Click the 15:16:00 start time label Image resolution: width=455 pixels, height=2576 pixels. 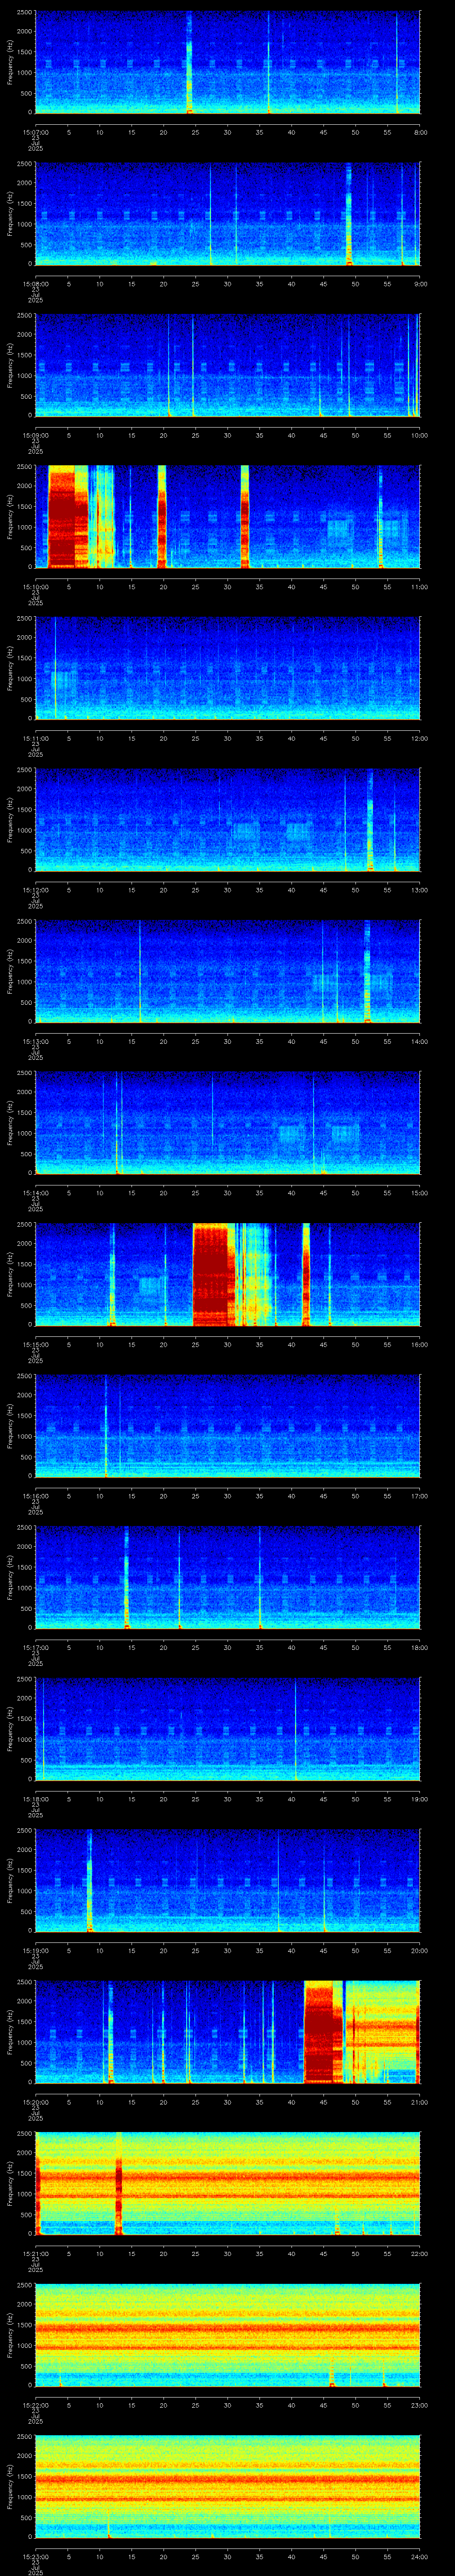pos(35,1496)
